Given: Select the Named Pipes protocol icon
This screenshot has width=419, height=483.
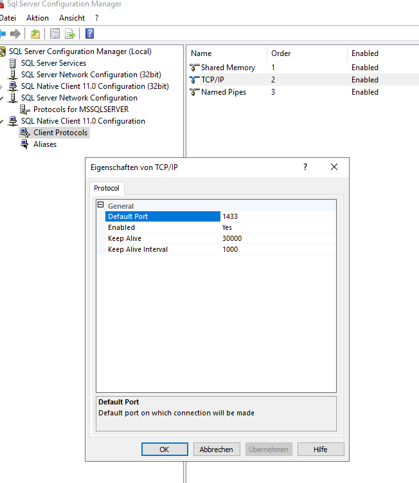Looking at the screenshot, I should click(x=195, y=92).
